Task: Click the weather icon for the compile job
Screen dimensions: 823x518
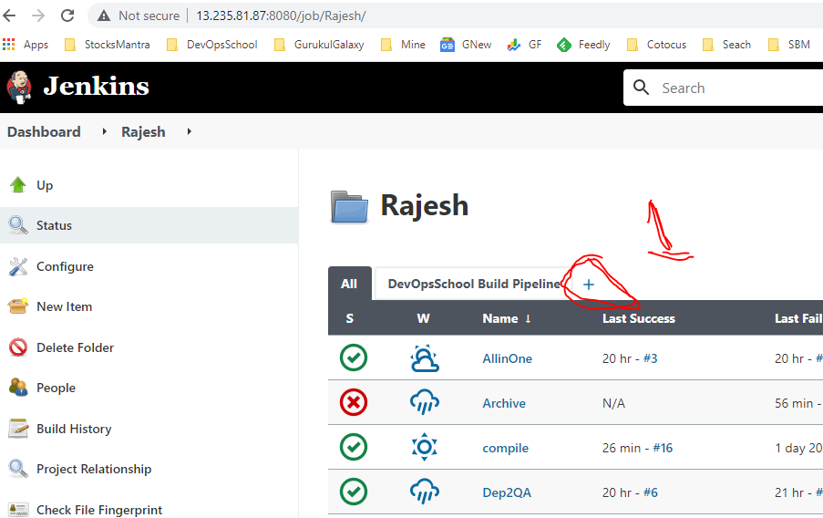Action: coord(425,448)
